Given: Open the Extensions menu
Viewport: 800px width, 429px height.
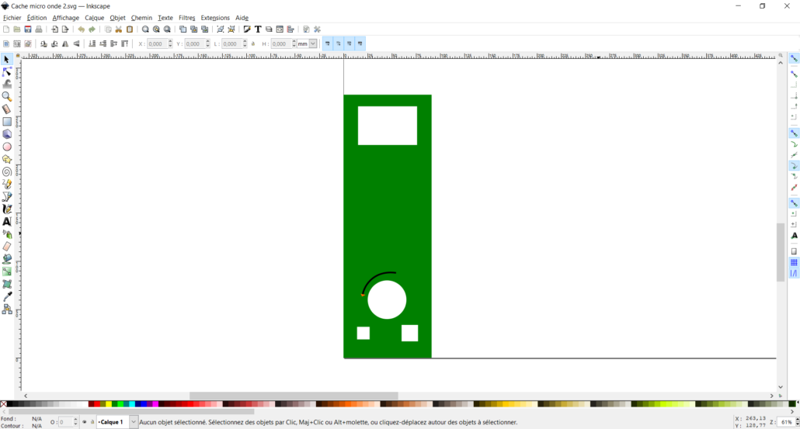Looking at the screenshot, I should (x=215, y=18).
